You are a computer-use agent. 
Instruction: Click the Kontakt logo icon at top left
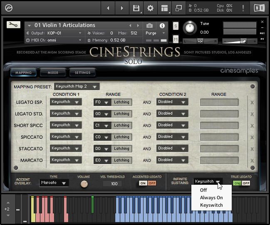coord(9,8)
